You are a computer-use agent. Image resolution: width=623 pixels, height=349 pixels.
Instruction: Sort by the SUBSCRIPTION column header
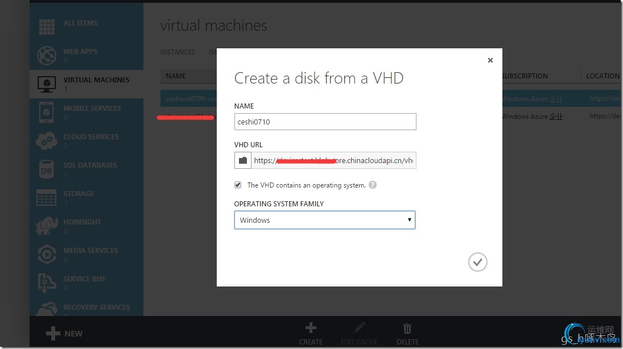(525, 76)
